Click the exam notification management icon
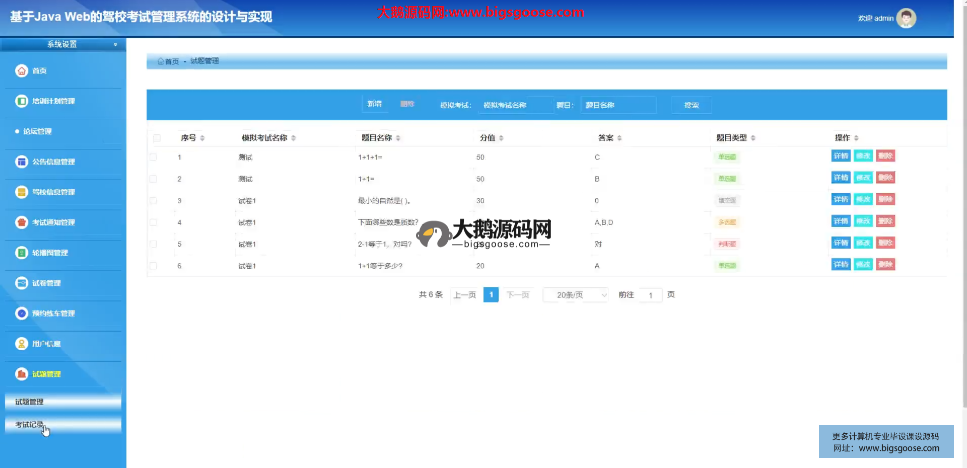This screenshot has width=967, height=468. tap(22, 222)
